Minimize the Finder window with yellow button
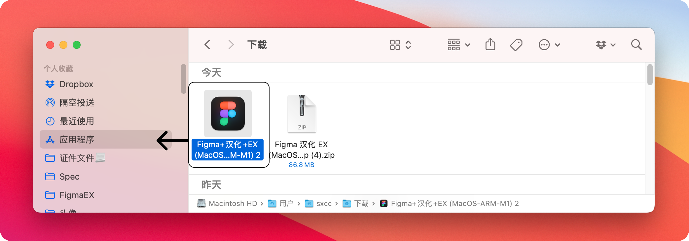Viewport: 689px width, 241px height. [63, 45]
